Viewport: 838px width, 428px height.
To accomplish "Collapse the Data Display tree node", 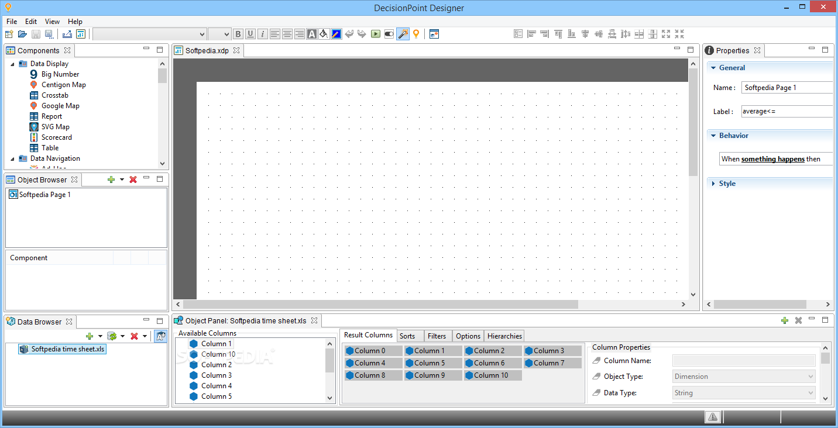I will [12, 64].
